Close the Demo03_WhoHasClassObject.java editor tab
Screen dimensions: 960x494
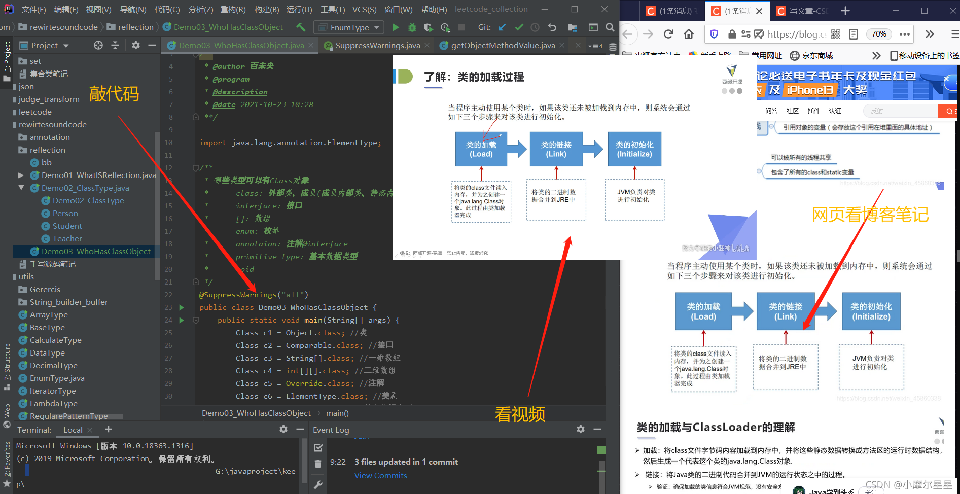[x=311, y=45]
